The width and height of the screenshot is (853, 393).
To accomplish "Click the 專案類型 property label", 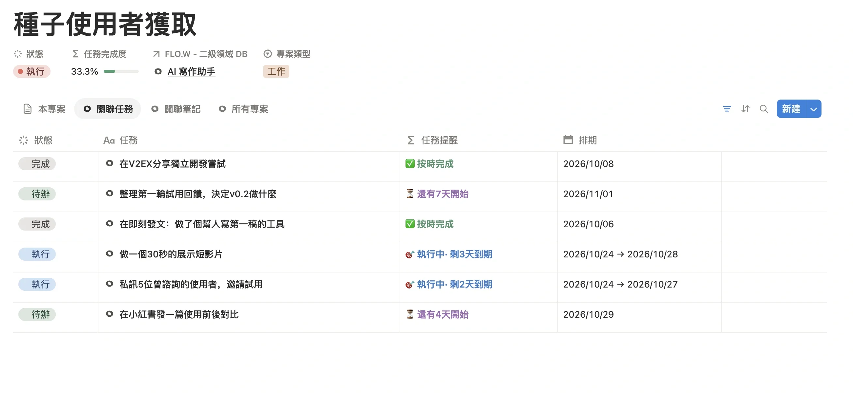I will 287,54.
